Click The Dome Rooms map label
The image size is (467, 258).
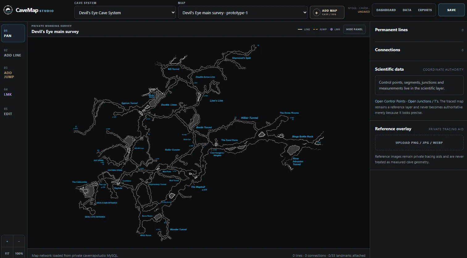click(289, 113)
